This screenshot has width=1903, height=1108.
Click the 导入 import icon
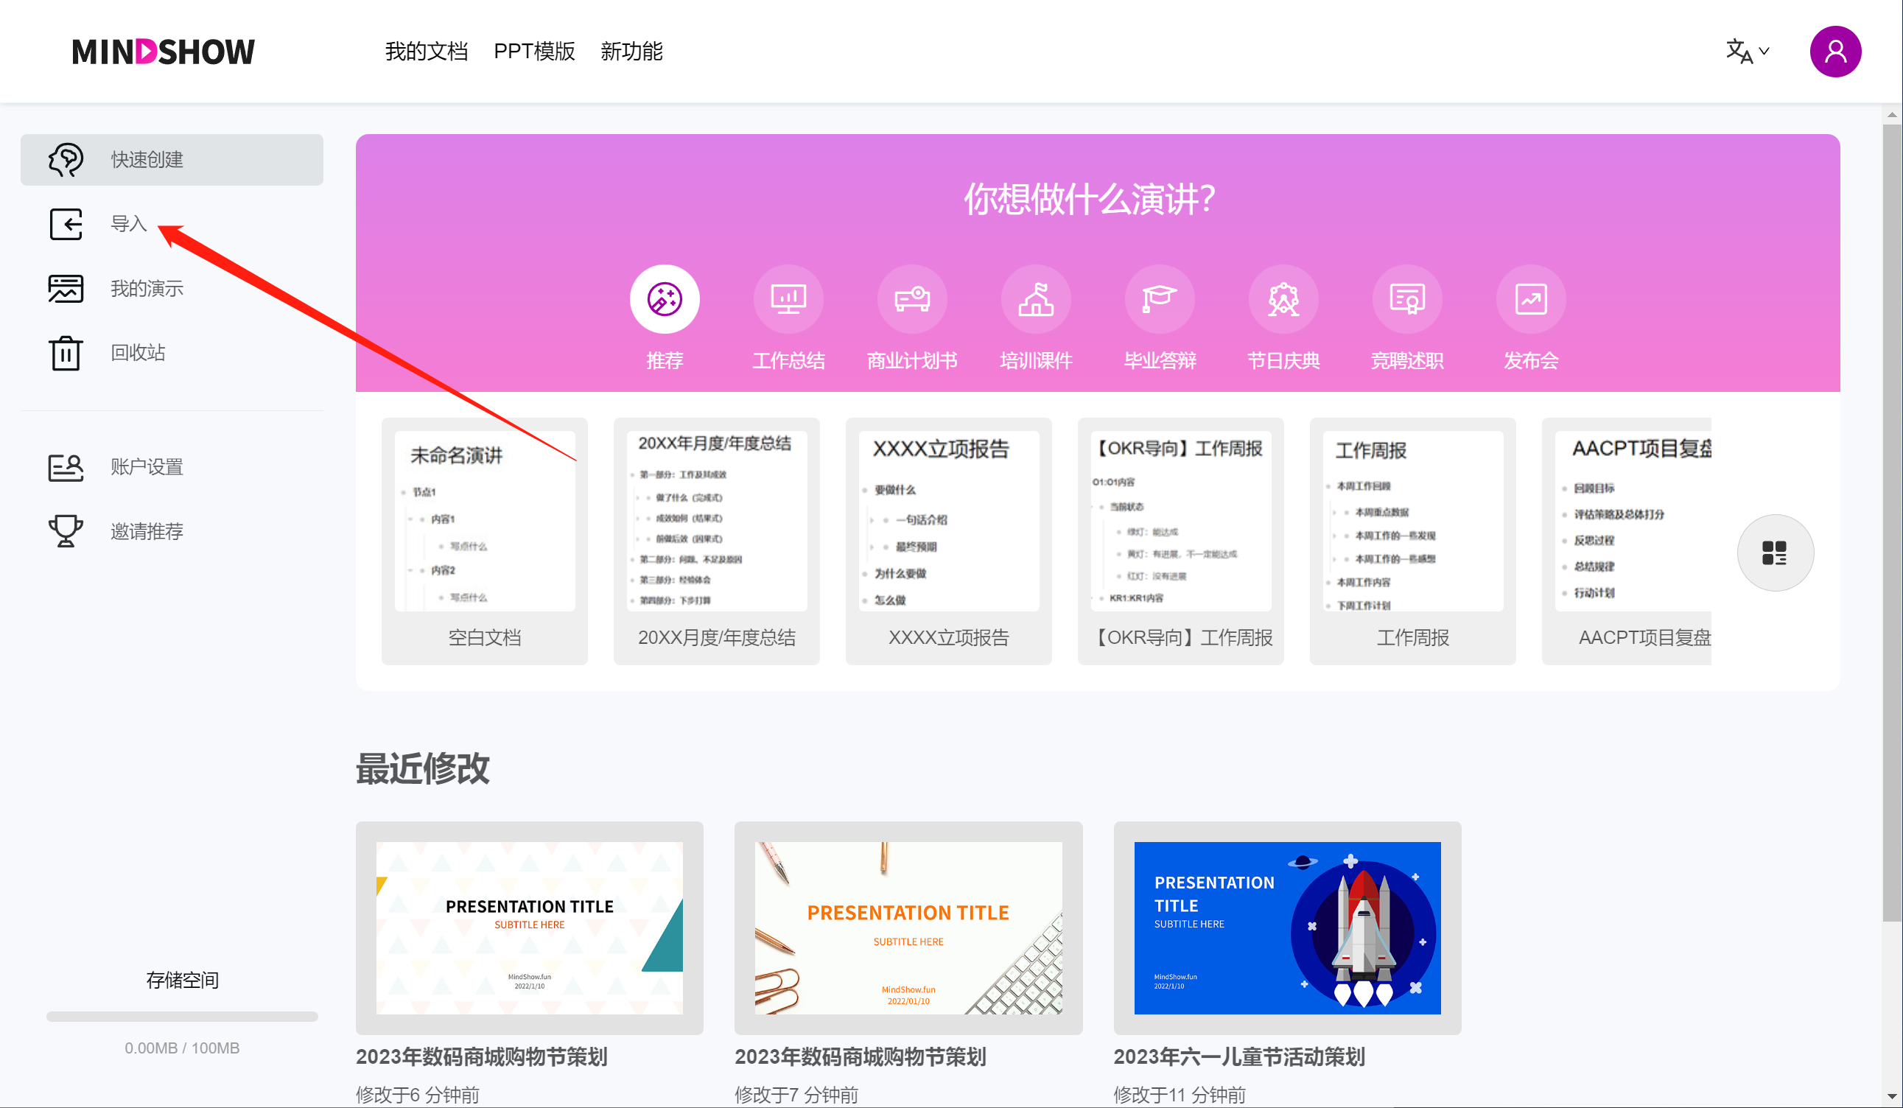coord(66,224)
